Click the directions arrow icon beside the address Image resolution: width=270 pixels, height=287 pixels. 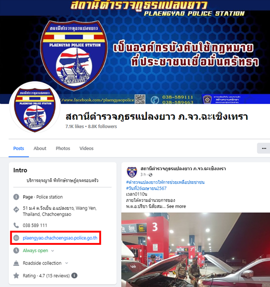(x=16, y=209)
